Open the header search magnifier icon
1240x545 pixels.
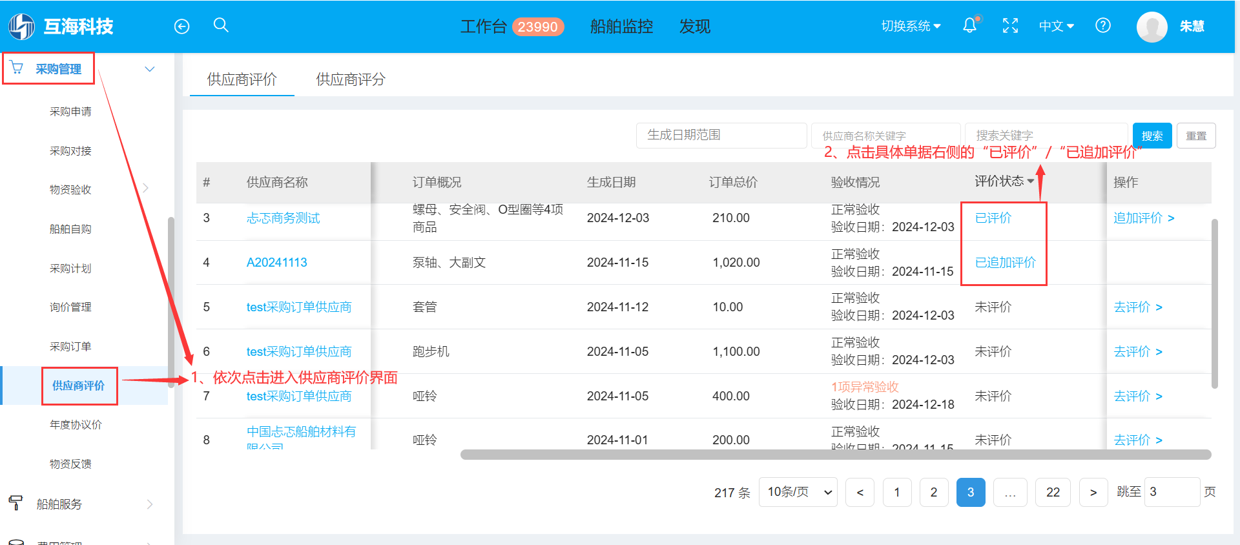tap(221, 25)
